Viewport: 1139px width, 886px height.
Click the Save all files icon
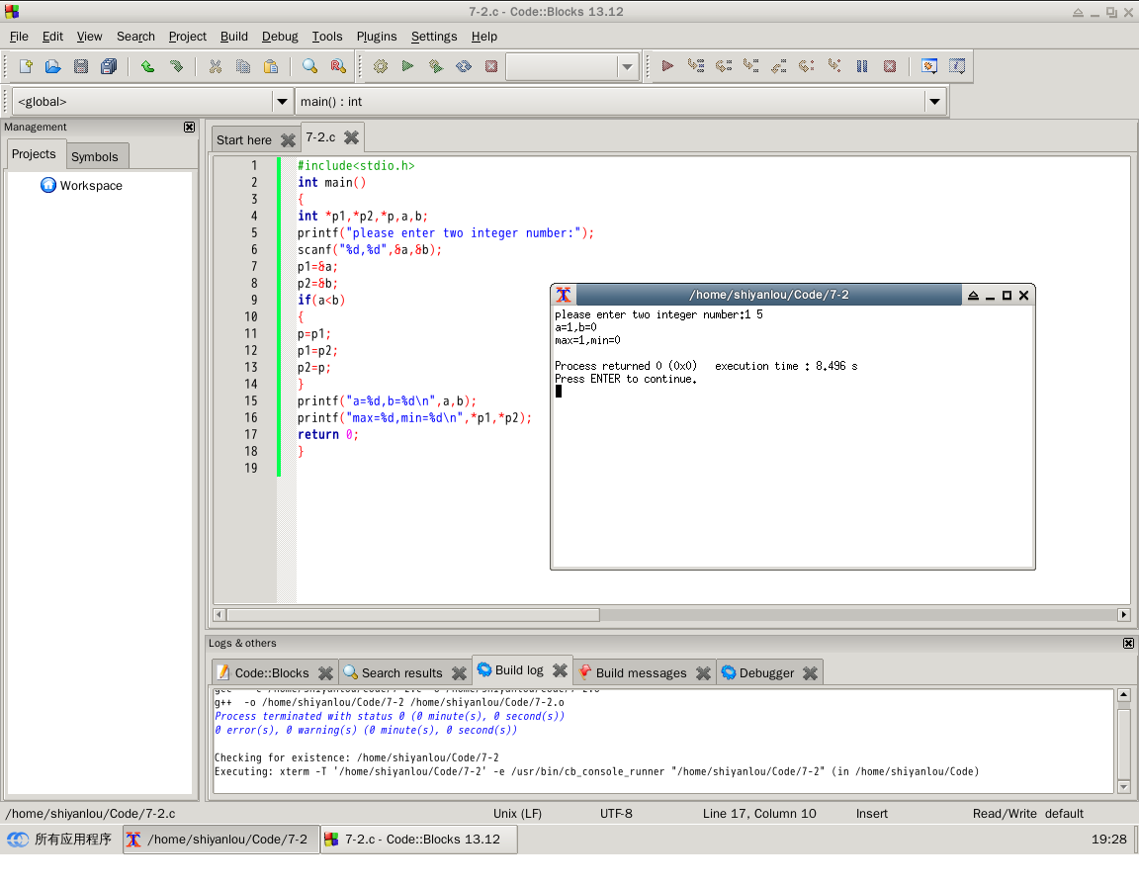[109, 67]
